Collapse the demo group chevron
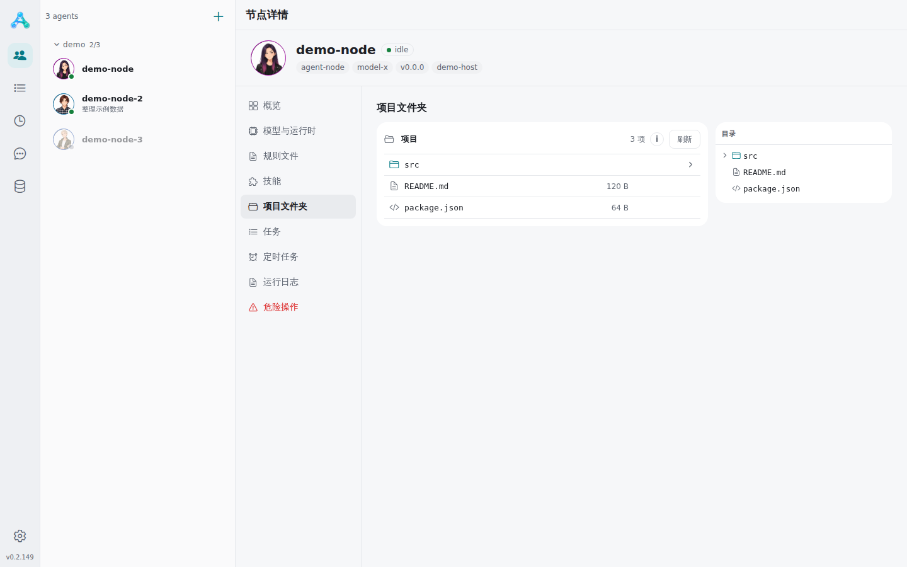The width and height of the screenshot is (907, 567). tap(57, 45)
